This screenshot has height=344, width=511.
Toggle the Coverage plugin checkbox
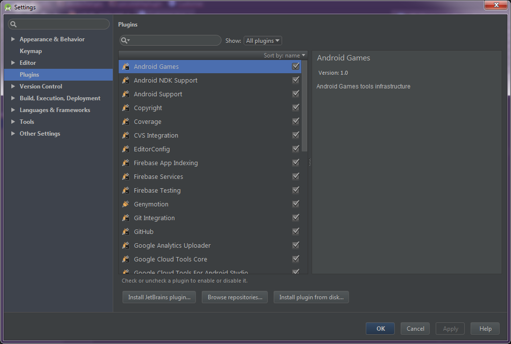coord(295,121)
